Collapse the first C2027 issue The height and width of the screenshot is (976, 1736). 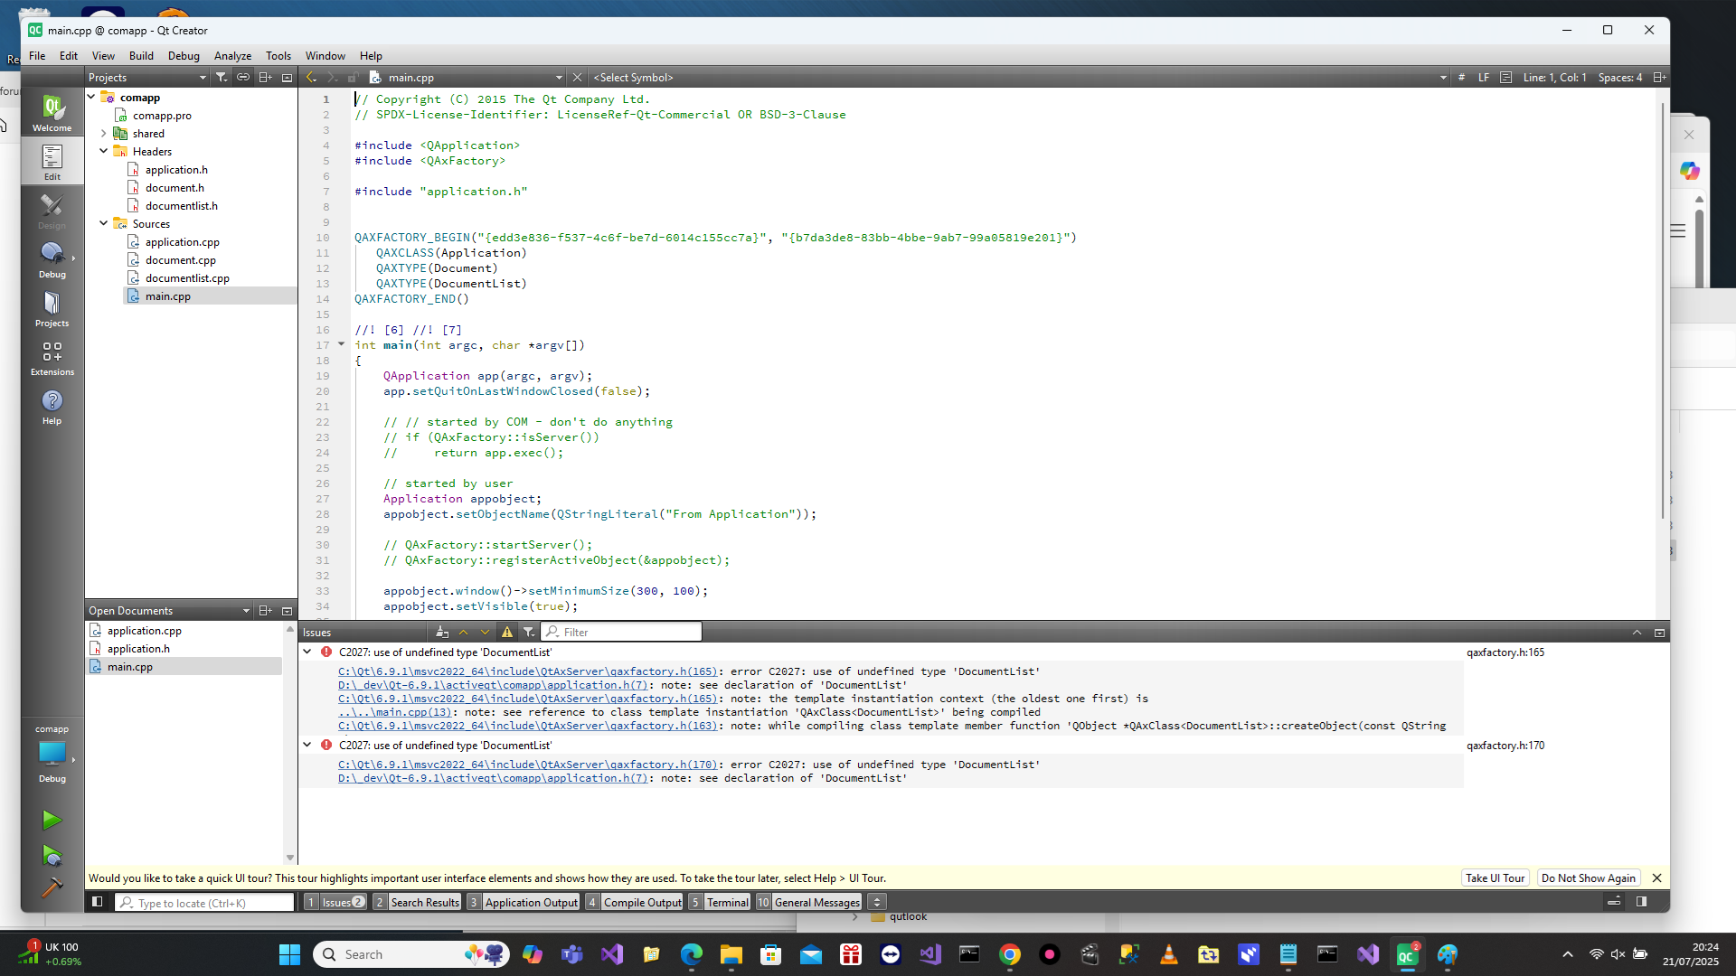tap(307, 652)
